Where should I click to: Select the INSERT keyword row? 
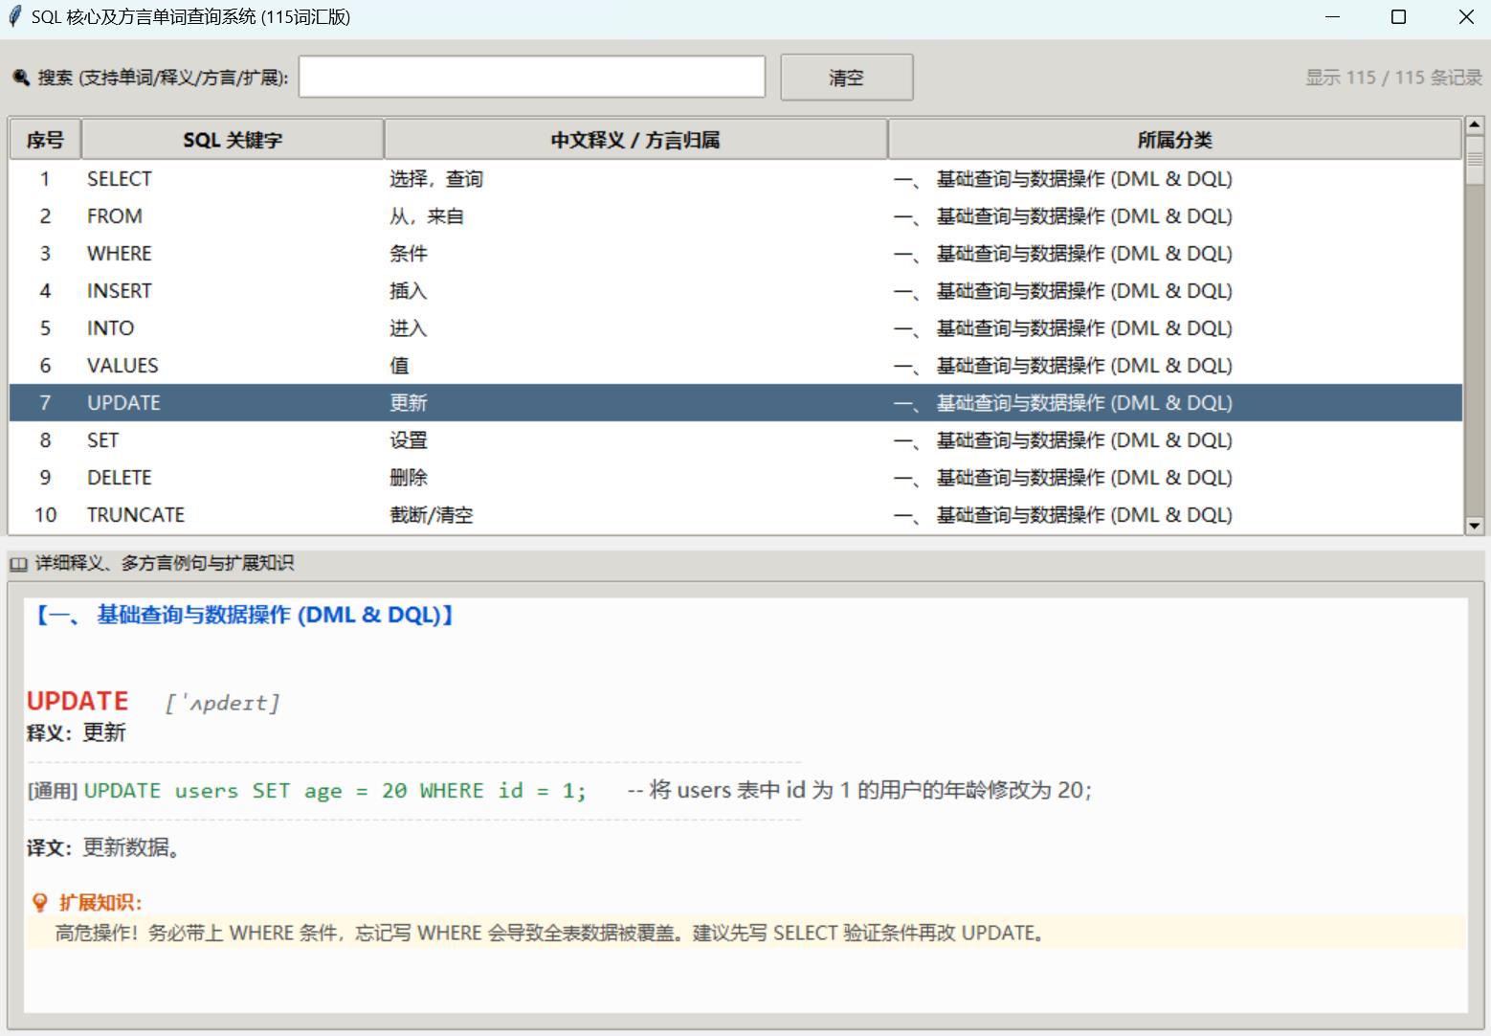(736, 291)
